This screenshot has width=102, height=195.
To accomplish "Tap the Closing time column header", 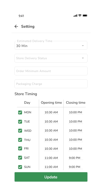I will pyautogui.click(x=75, y=102).
